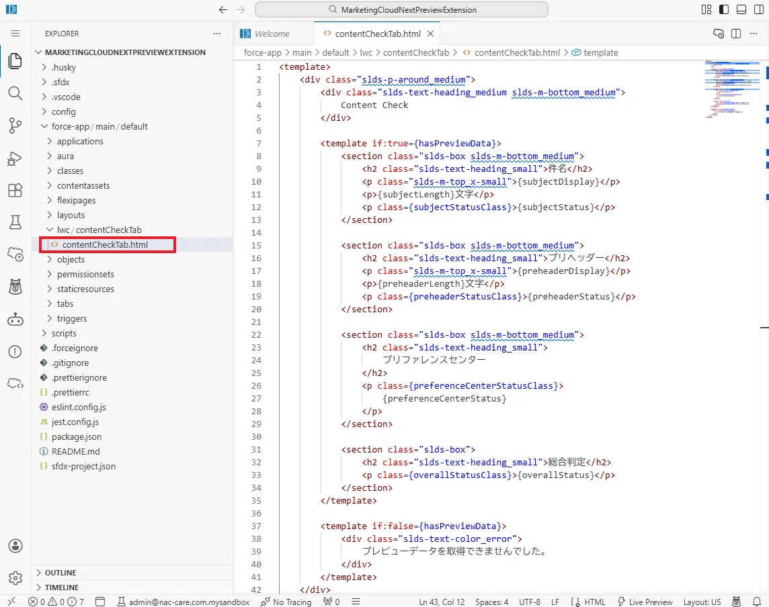Click Ln 43, Col 12 indicator

point(442,602)
